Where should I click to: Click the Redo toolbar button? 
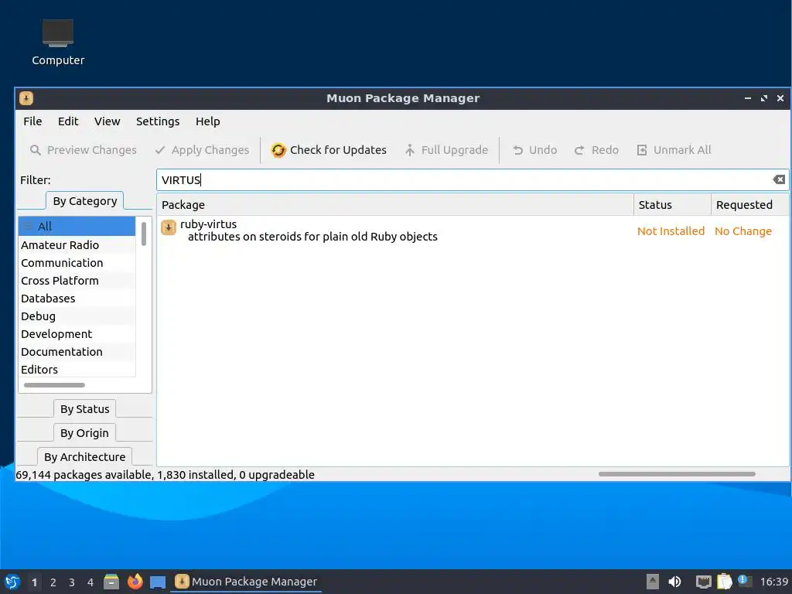[x=596, y=150]
